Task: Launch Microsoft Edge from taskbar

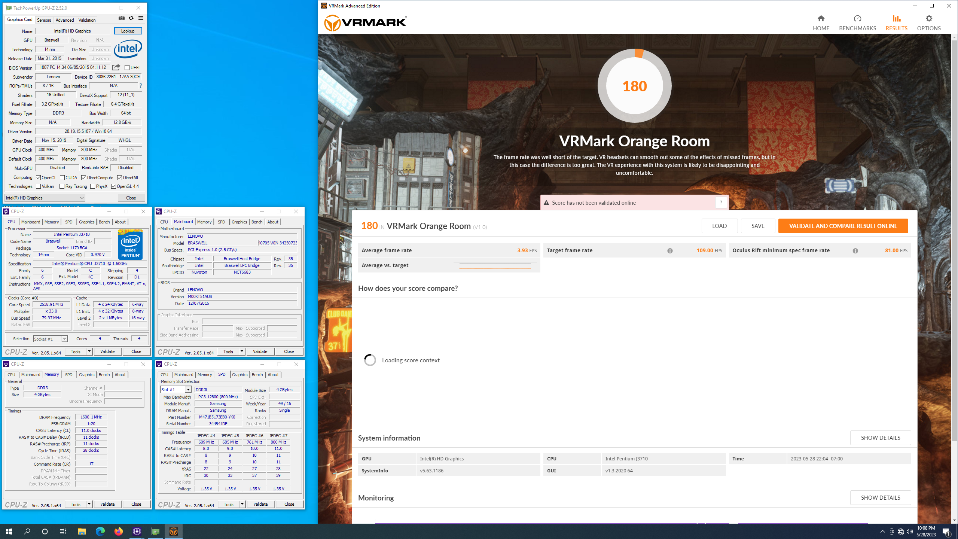Action: point(100,532)
